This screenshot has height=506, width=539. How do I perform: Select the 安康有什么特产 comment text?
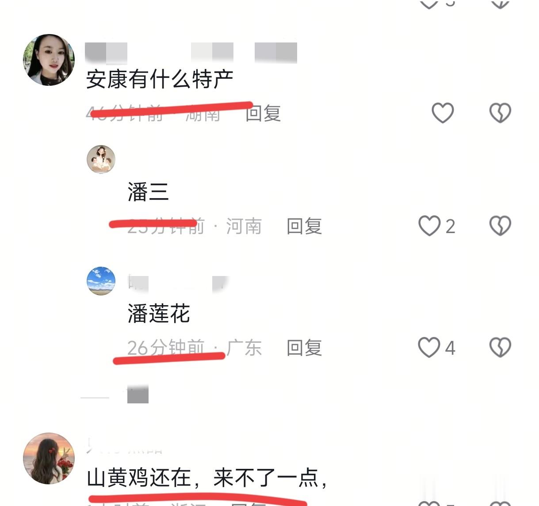coord(160,80)
